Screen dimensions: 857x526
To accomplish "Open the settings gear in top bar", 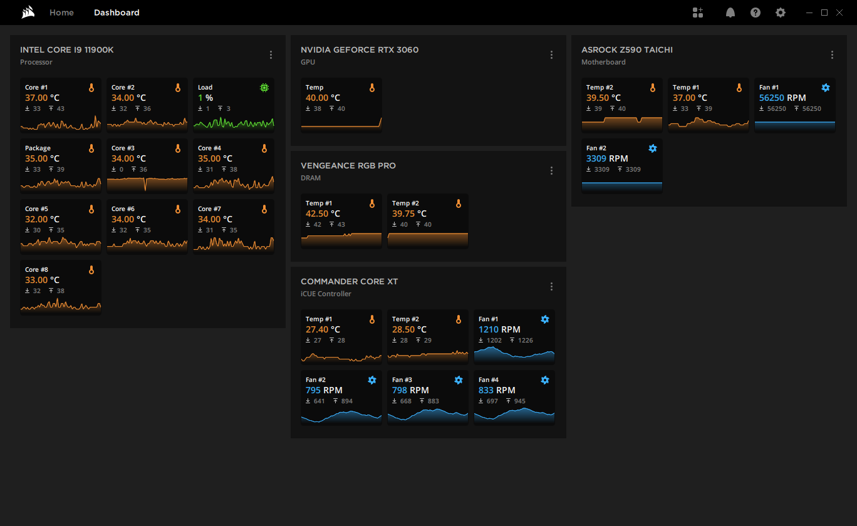I will pos(781,13).
